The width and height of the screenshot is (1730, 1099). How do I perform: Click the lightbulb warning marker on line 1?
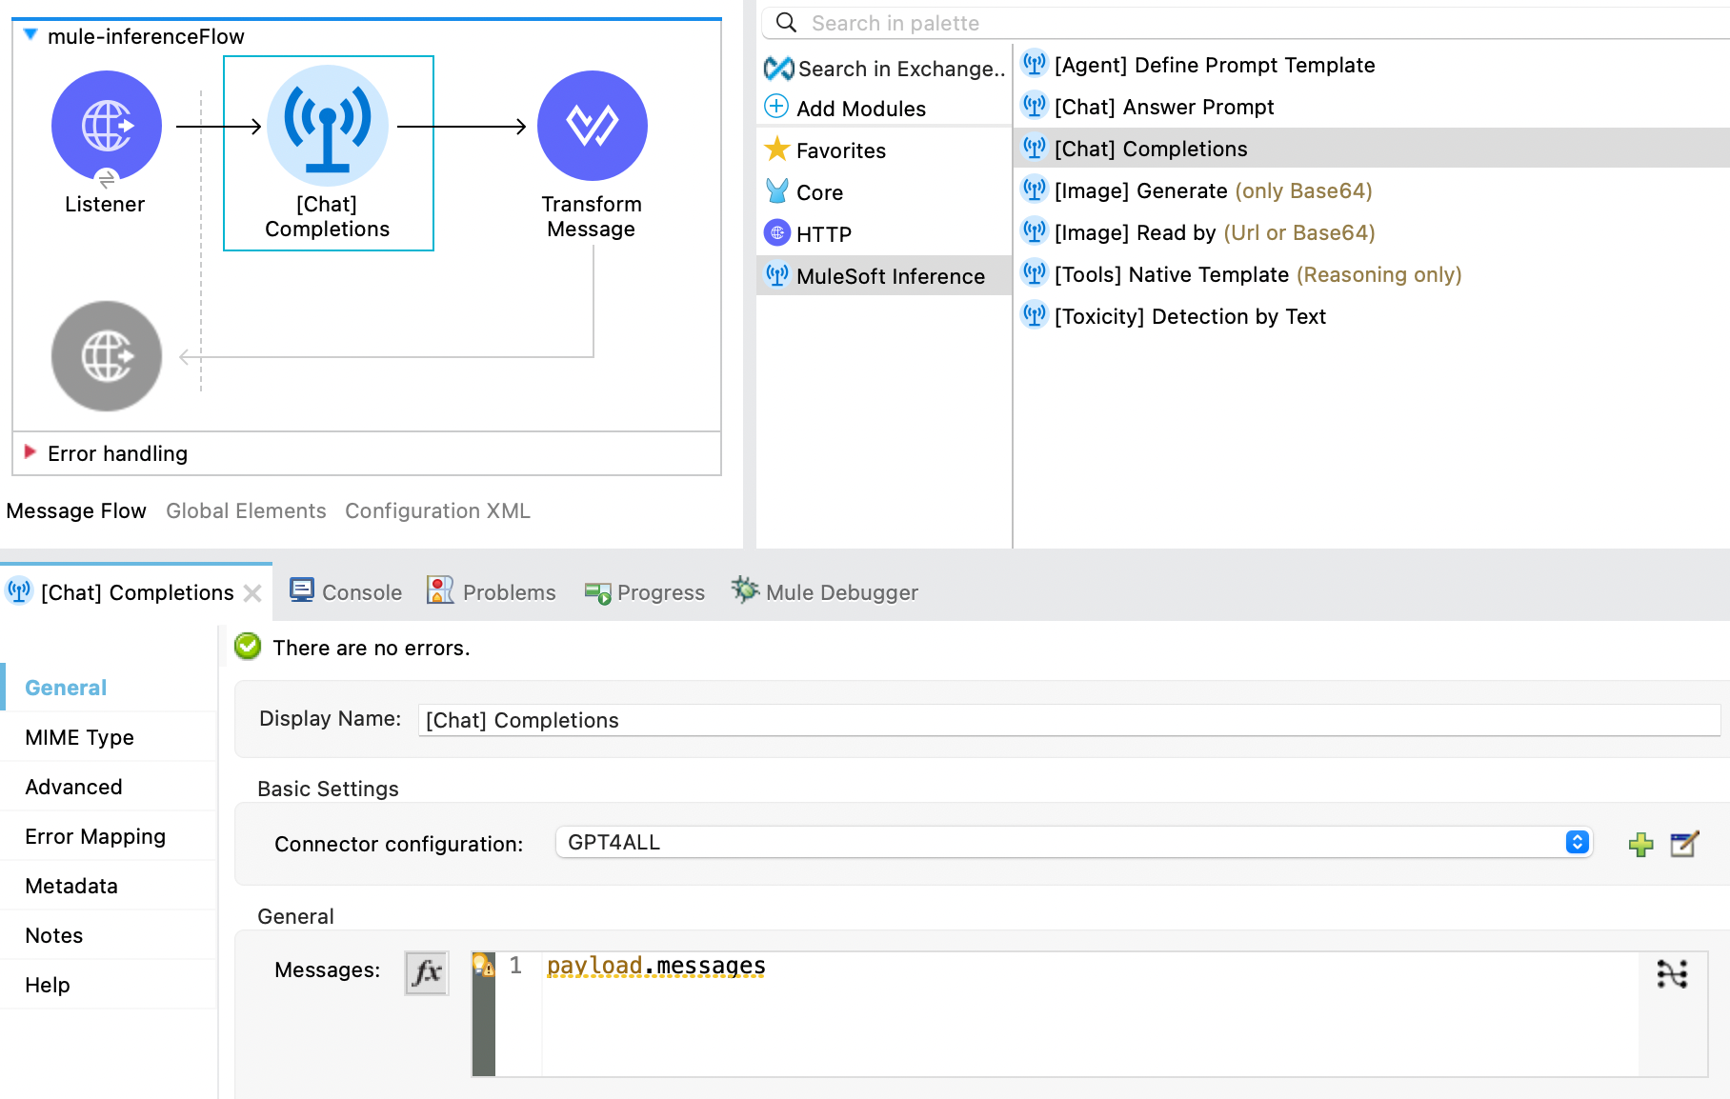(x=483, y=965)
